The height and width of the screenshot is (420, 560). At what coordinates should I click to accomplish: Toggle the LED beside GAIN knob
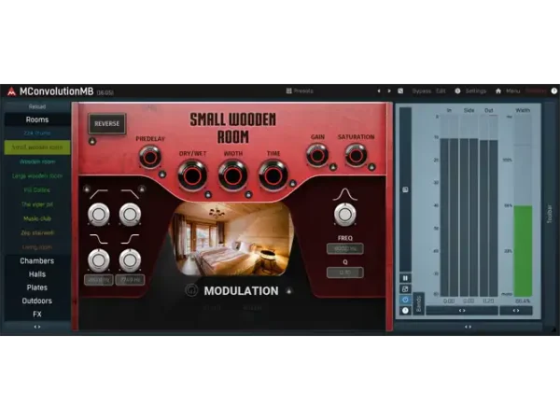tap(333, 167)
